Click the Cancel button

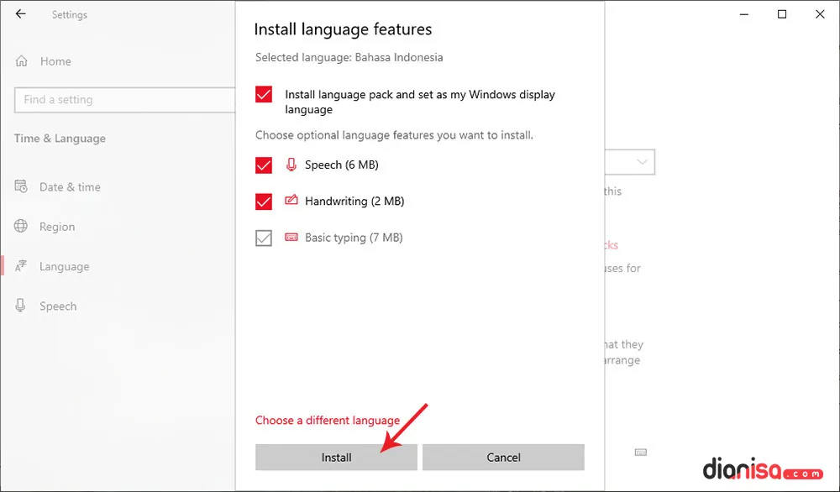[x=503, y=457]
